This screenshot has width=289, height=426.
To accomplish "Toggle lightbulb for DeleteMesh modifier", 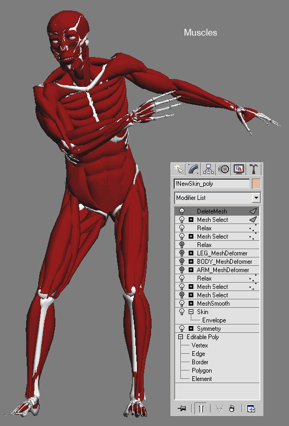I will tap(182, 211).
